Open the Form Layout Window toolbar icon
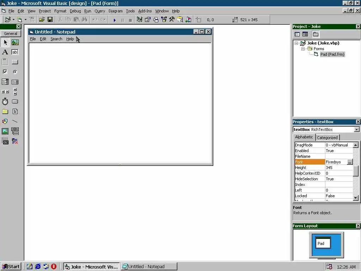The width and height of the screenshot is (361, 271). point(156,20)
